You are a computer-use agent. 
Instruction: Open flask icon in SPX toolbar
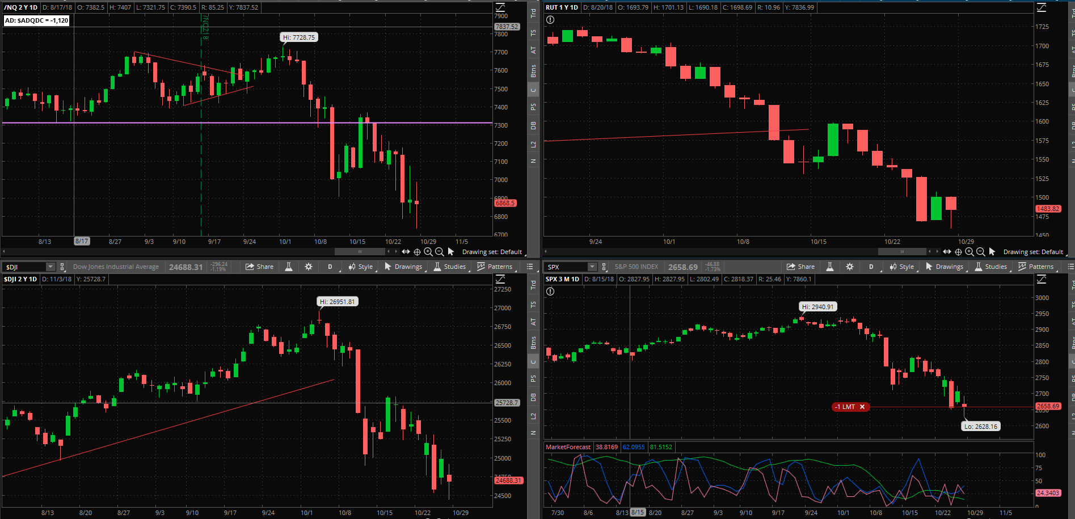point(830,267)
